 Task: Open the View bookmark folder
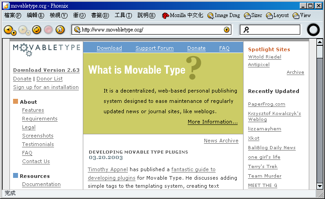(302, 15)
